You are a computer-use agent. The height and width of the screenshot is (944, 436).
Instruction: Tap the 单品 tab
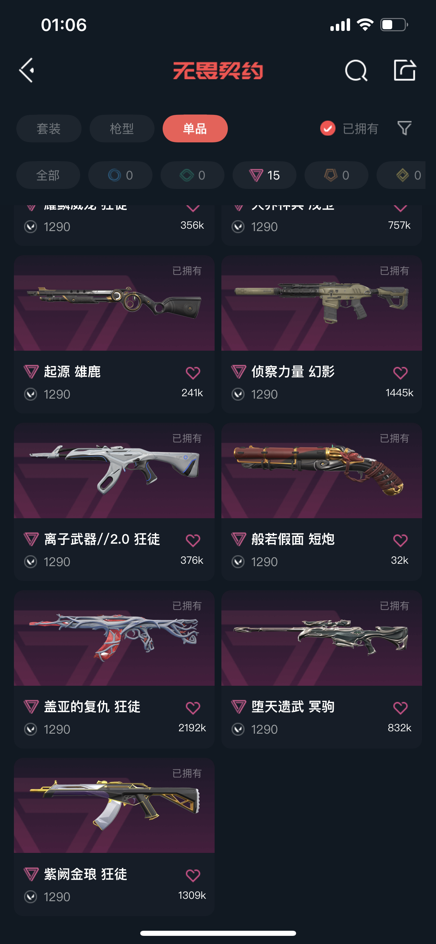195,129
